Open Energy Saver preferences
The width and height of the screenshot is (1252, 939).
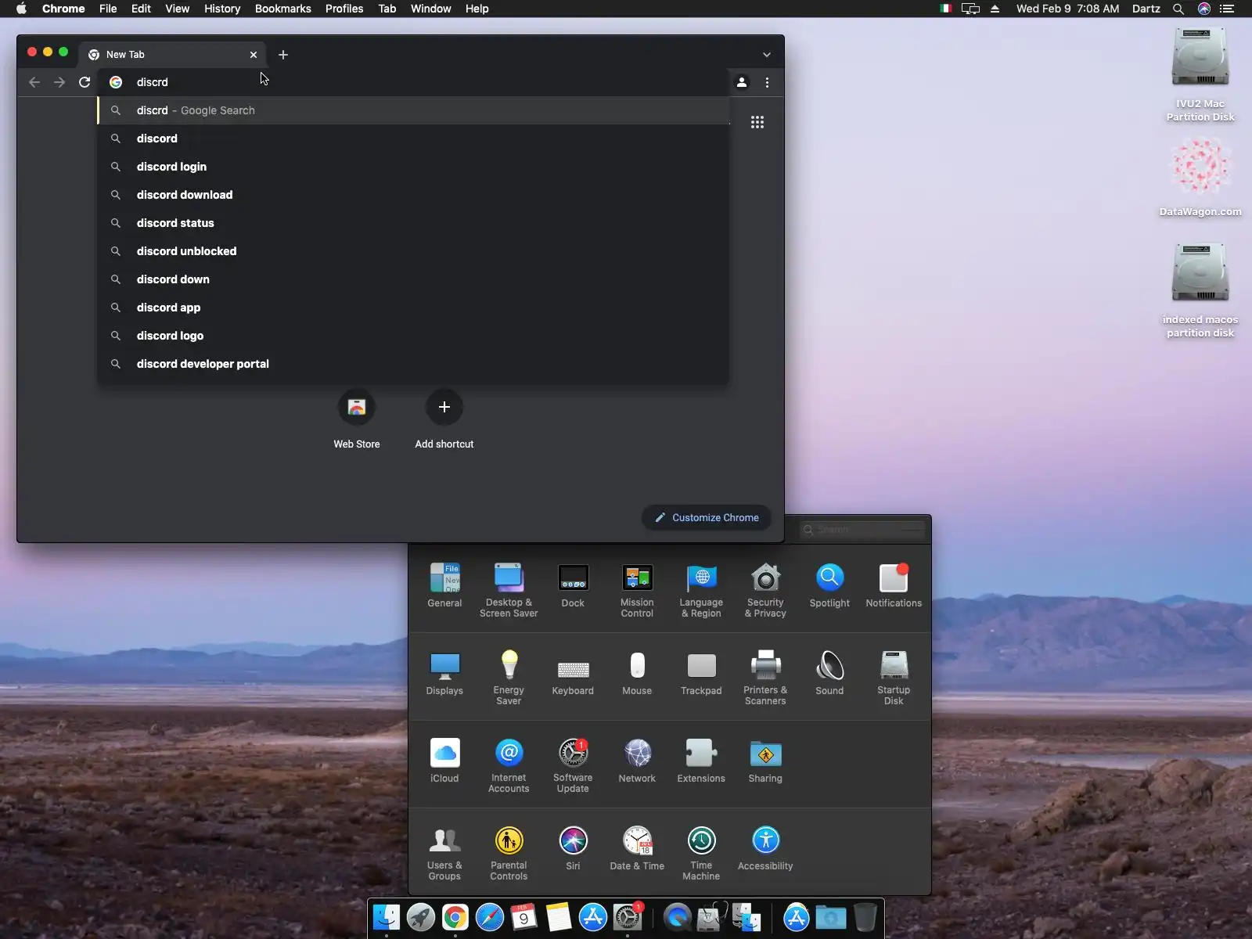coord(509,678)
